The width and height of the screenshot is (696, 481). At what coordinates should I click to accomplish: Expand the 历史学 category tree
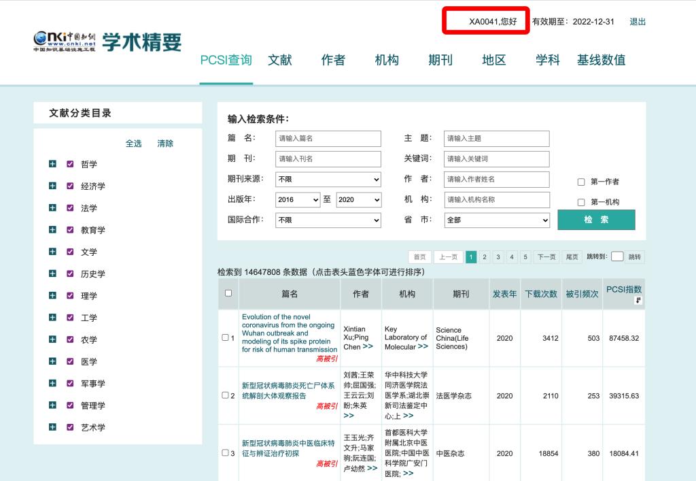click(x=52, y=273)
